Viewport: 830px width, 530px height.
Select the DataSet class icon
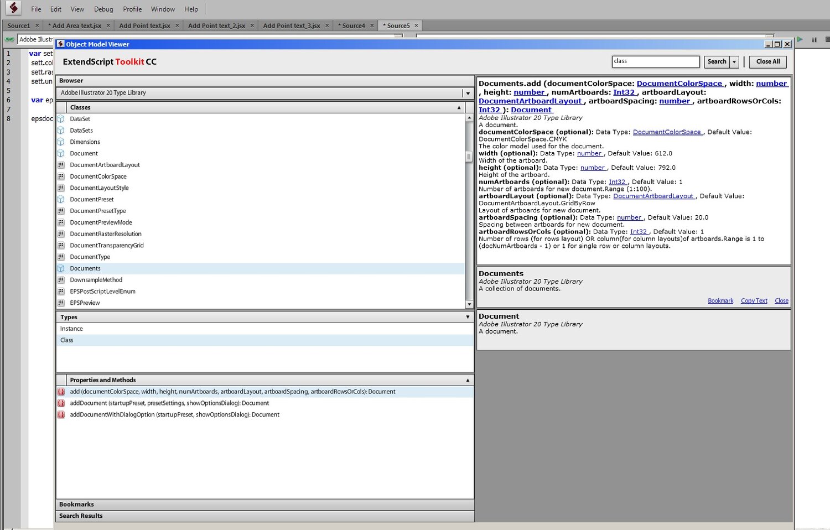(x=61, y=119)
